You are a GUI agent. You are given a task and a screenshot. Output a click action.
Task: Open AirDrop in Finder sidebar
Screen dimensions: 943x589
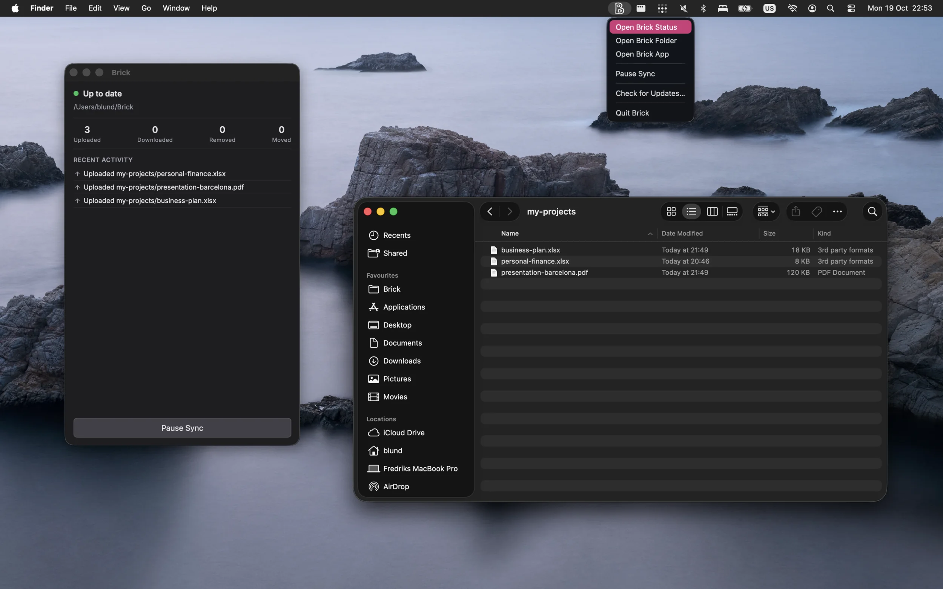pos(416,486)
